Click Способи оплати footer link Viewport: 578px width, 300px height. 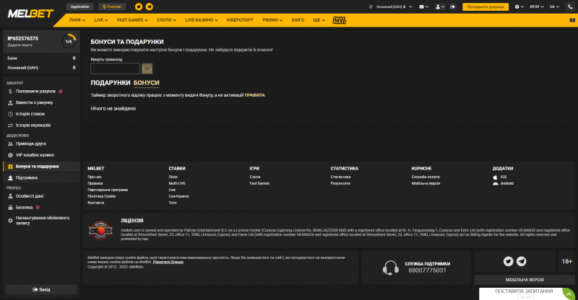coord(426,177)
